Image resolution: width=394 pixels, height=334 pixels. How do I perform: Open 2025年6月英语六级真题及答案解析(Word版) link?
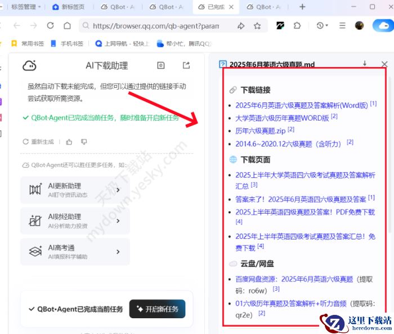tap(302, 105)
